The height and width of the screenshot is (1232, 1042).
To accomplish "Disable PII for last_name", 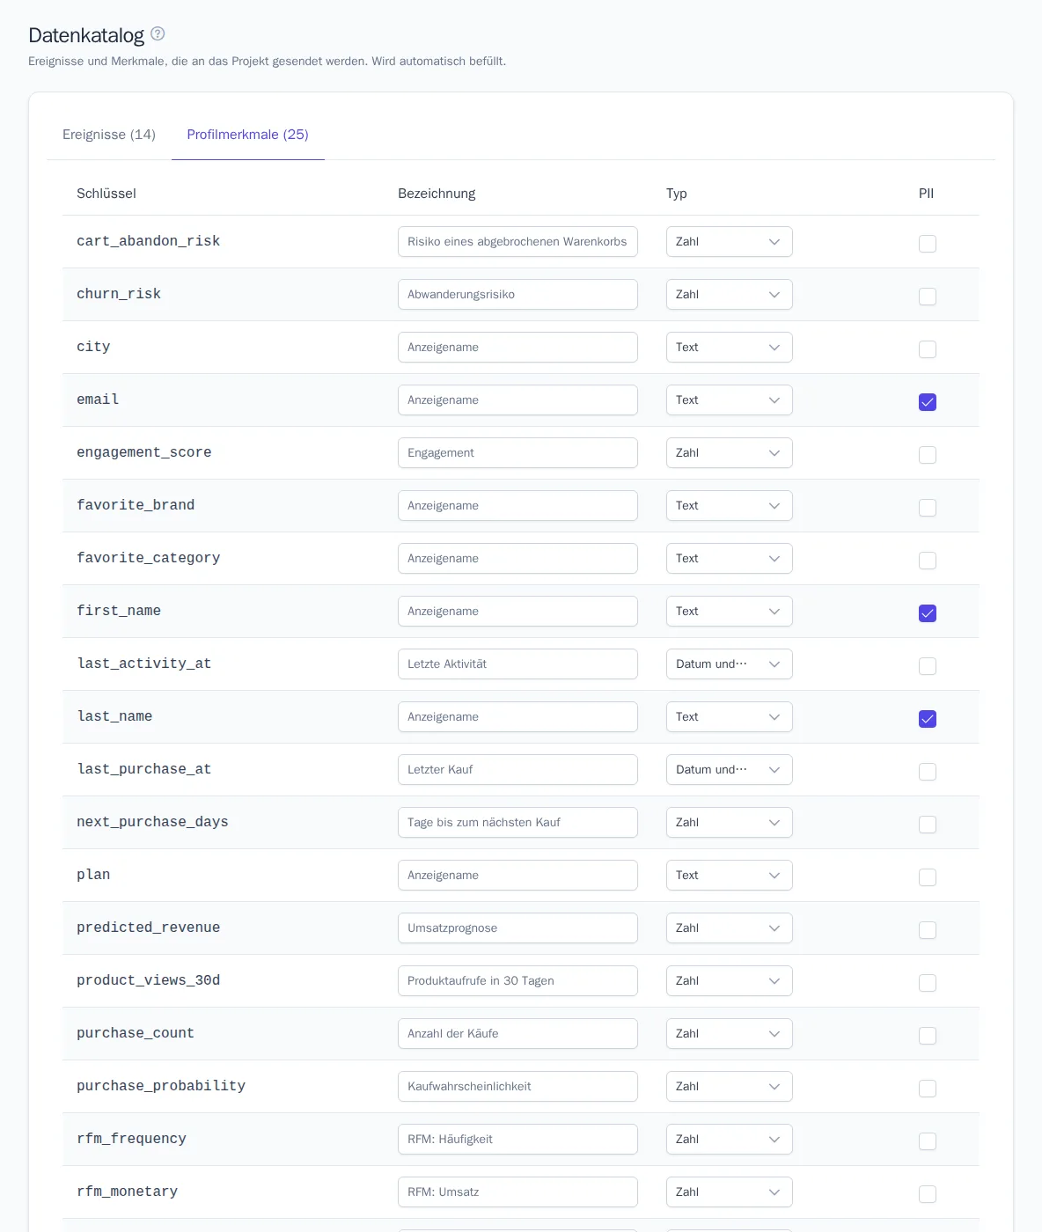I will (x=928, y=719).
